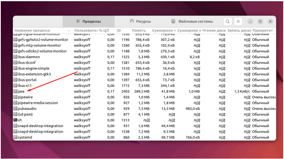
Task: Open the Файловые системы tab
Action: (192, 22)
